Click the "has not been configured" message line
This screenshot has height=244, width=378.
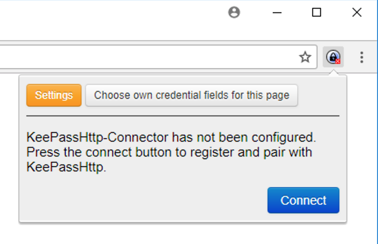tap(171, 137)
